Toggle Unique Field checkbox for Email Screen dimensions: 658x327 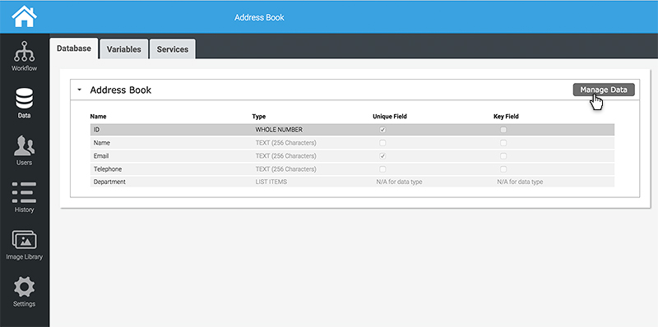point(382,156)
